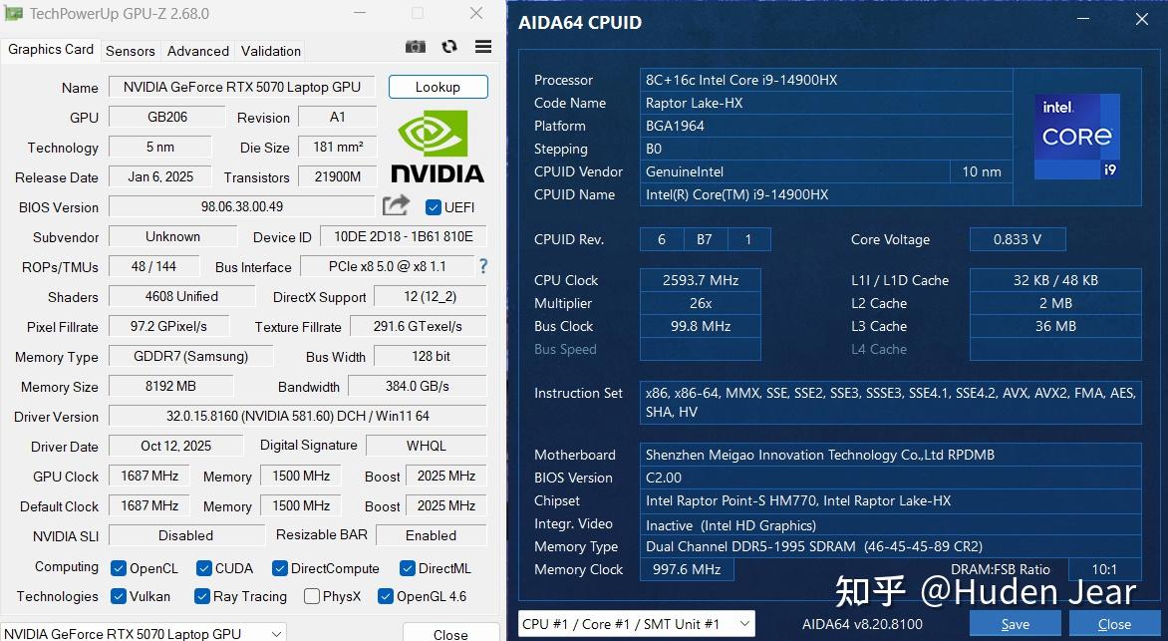Click the Memory Type Dual Channel DDR5-1995 value
The height and width of the screenshot is (641, 1168).
click(x=891, y=546)
